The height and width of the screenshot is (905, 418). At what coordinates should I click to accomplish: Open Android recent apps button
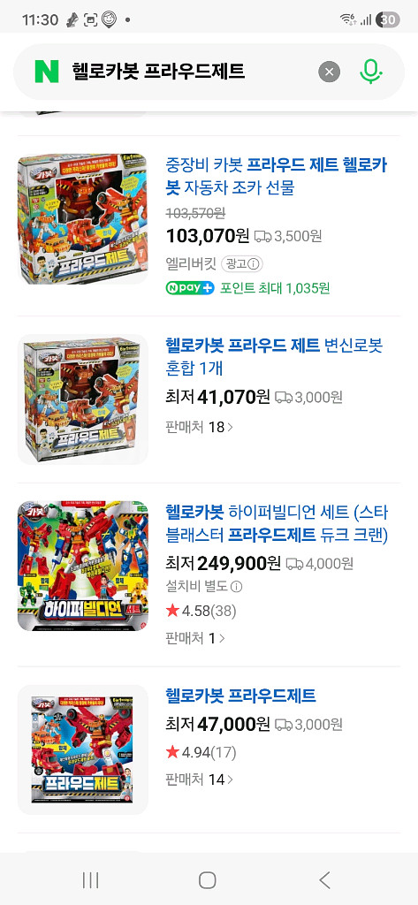[x=91, y=880]
